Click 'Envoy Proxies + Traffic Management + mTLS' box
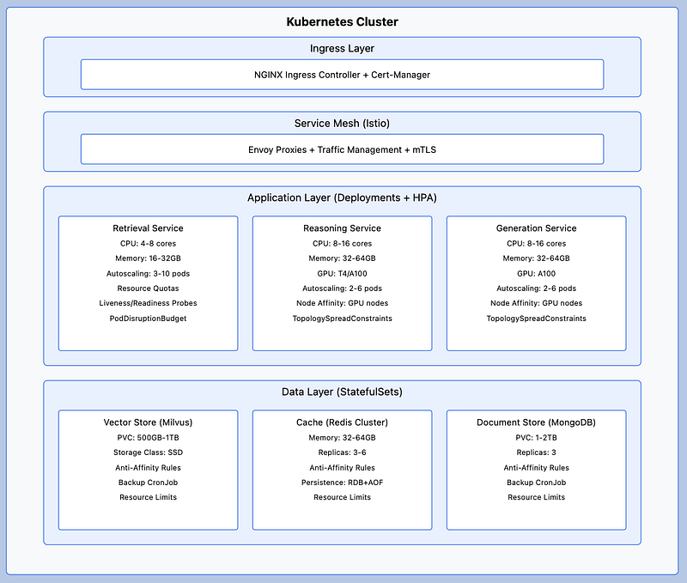The width and height of the screenshot is (687, 583). [342, 149]
